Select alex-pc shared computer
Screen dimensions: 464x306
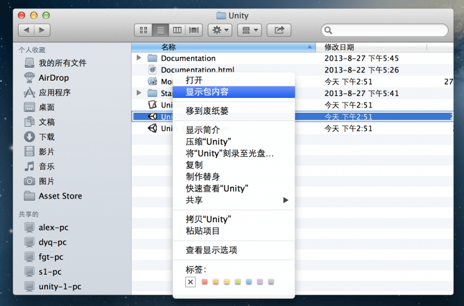tap(52, 228)
